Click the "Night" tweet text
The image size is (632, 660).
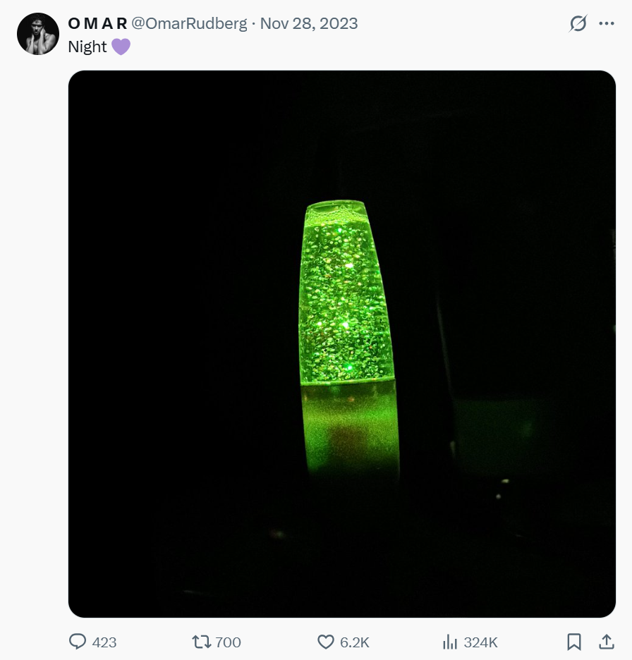87,47
